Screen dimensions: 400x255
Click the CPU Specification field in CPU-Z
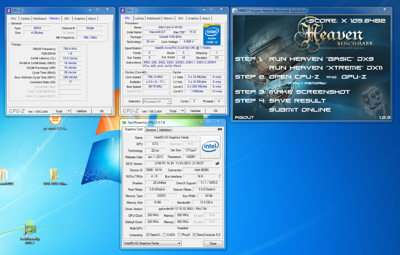click(183, 48)
